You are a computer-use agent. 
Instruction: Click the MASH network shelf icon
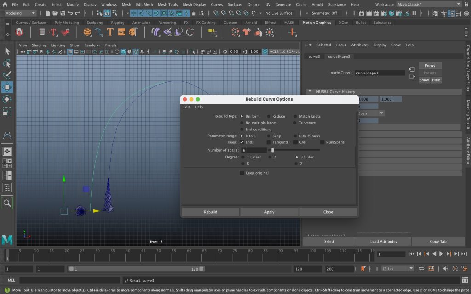pos(19,32)
